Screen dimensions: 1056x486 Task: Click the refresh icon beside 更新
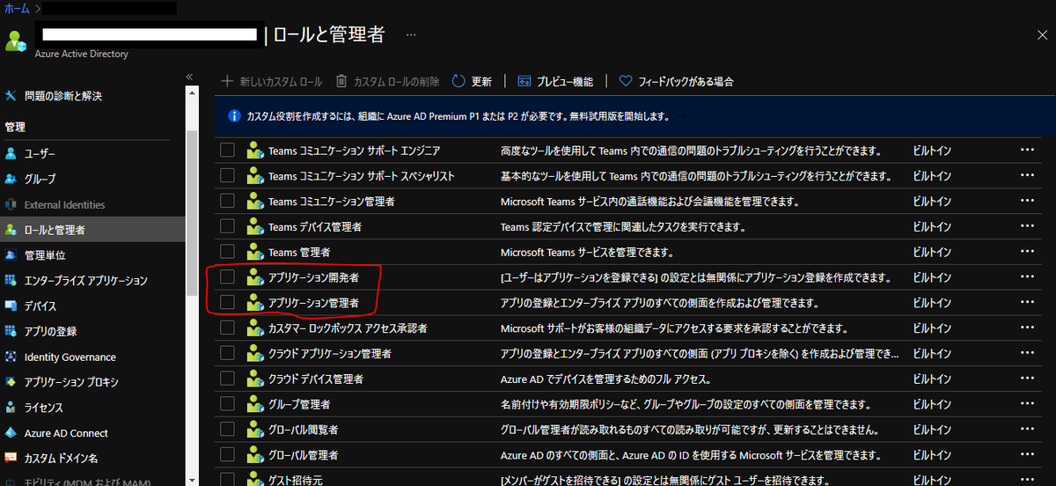coord(458,81)
